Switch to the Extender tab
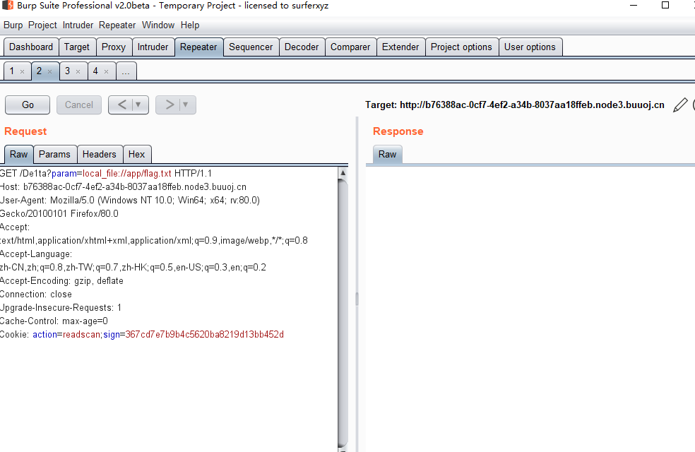The image size is (695, 452). point(400,47)
